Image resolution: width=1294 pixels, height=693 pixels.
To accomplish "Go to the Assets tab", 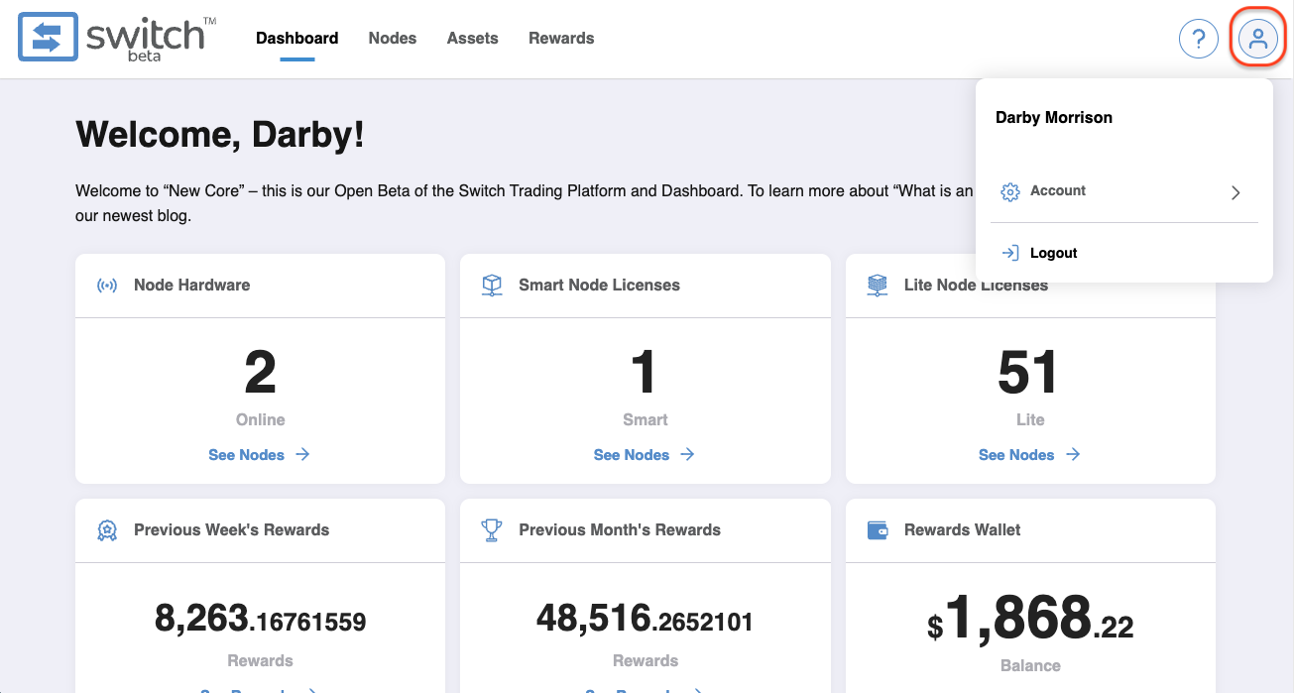I will click(x=473, y=39).
